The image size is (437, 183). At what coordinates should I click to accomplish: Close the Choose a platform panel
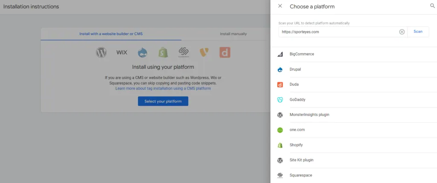280,6
